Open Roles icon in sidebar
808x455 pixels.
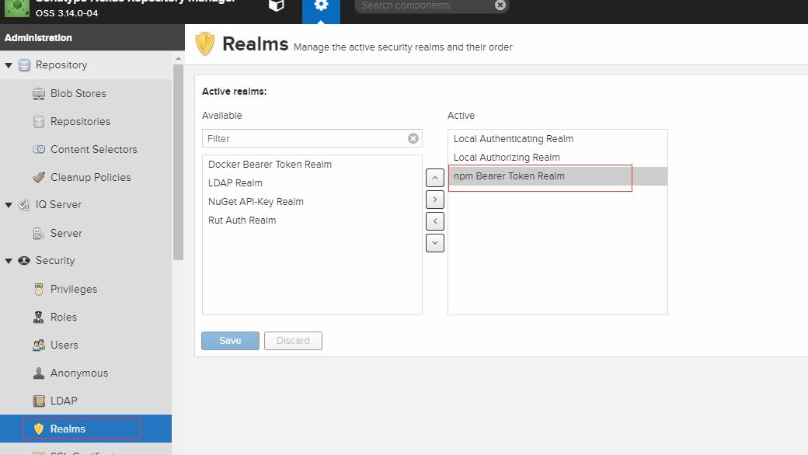point(39,317)
